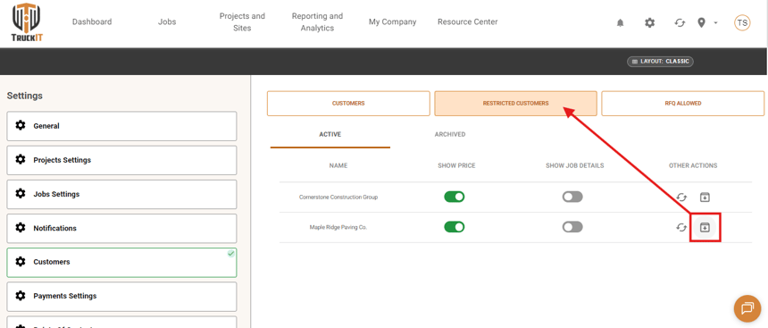Toggle Show Job Details for Maple Ridge Paving
This screenshot has width=768, height=328.
[572, 227]
